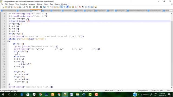Open Photoshop from the taskbar
Image resolution: width=173 pixels, height=97 pixels.
tap(46, 95)
